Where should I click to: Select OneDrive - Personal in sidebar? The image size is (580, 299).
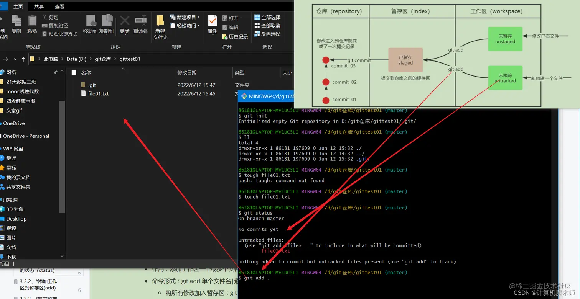(x=26, y=136)
